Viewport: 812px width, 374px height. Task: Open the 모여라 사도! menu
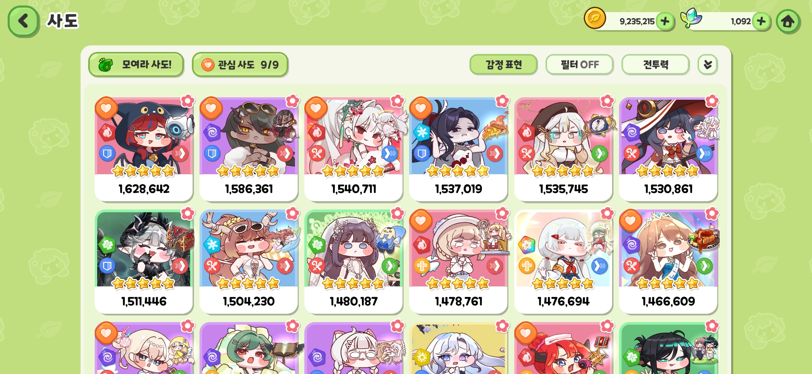[x=136, y=65]
